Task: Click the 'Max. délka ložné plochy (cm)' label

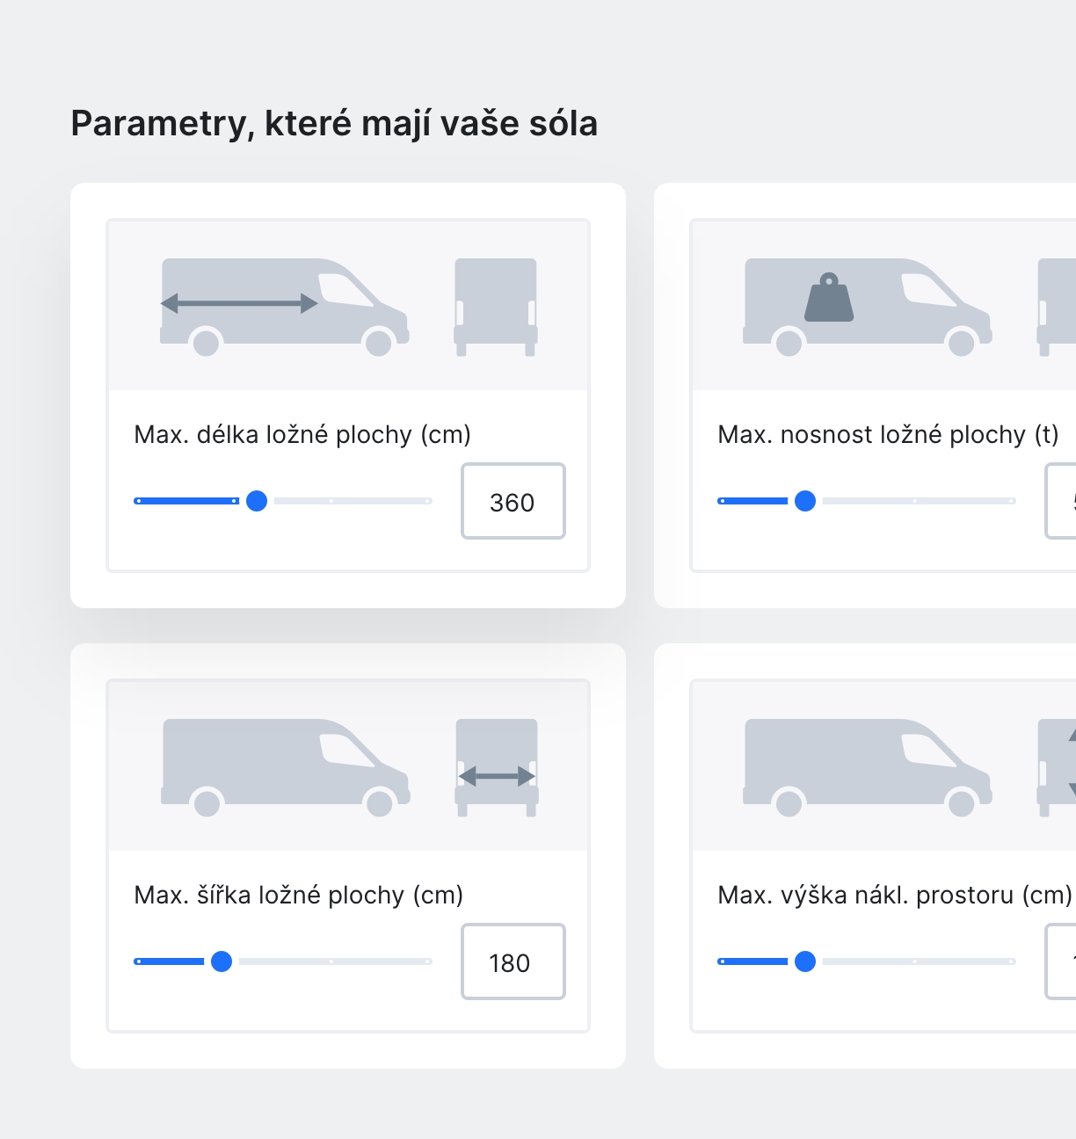Action: (x=302, y=434)
